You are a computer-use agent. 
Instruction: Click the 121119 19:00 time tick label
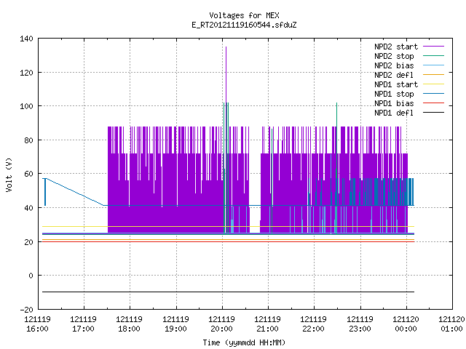[175, 324]
